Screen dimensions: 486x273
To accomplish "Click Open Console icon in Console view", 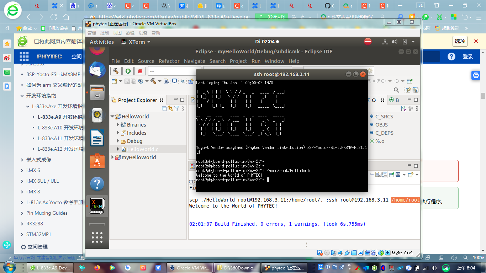I will pos(411,175).
